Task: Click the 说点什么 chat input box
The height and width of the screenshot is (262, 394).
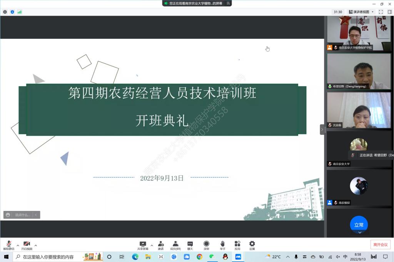Action: click(22, 215)
